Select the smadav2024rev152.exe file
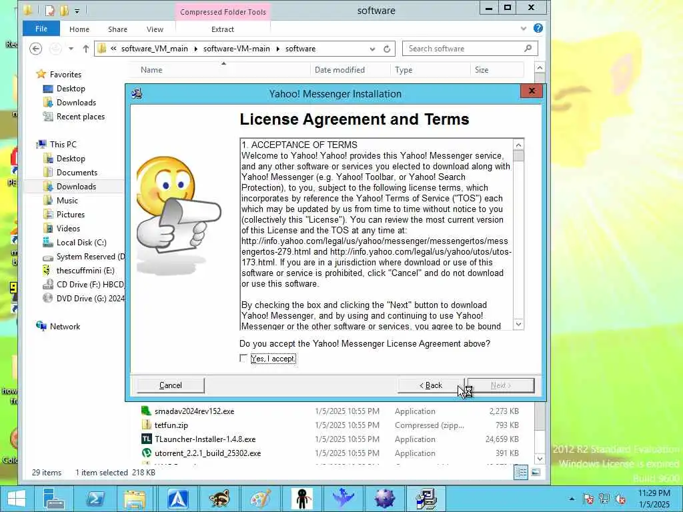 pyautogui.click(x=194, y=411)
